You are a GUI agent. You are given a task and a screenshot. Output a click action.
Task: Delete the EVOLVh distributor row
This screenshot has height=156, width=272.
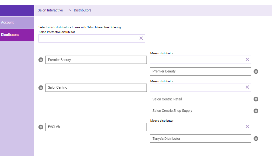point(41,127)
